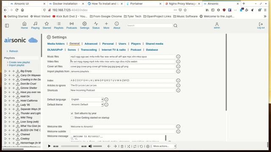Play the Wild Thing playlist
This screenshot has height=152, width=271.
(x=6, y=117)
